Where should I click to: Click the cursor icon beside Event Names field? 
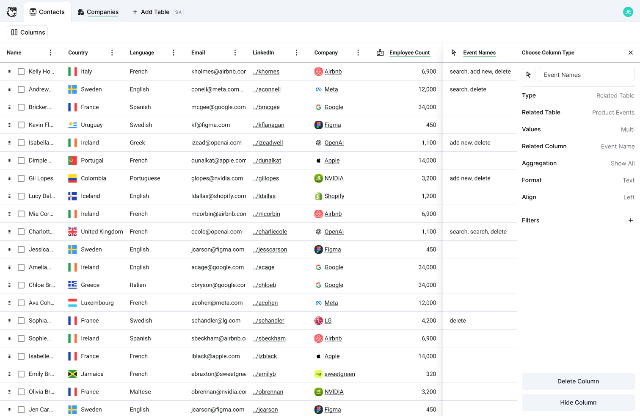point(529,75)
